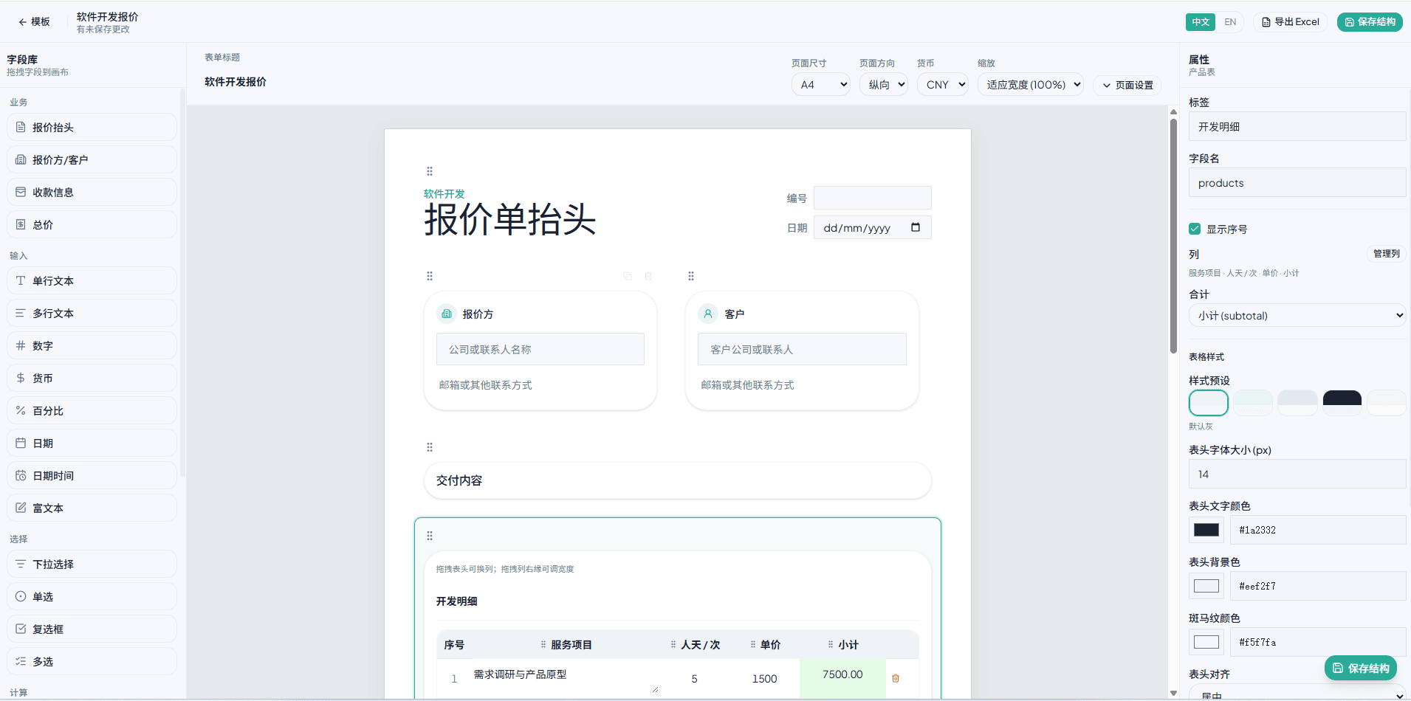The image size is (1411, 701).
Task: Click the 报价抬头 field icon
Action: (x=21, y=127)
